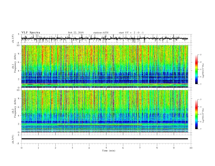This screenshot has height=166, width=215.
Task: Click time axis tick label "1" at bottom
Action: (38, 148)
